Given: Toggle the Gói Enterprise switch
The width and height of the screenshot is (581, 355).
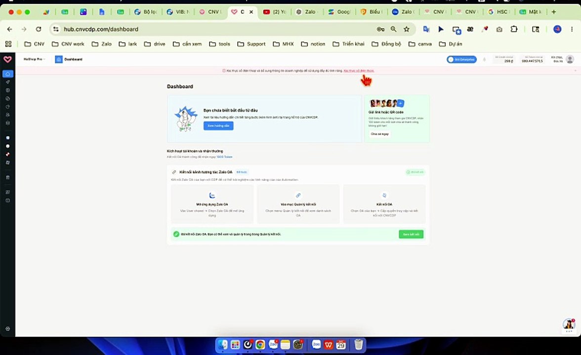Looking at the screenshot, I should (461, 59).
